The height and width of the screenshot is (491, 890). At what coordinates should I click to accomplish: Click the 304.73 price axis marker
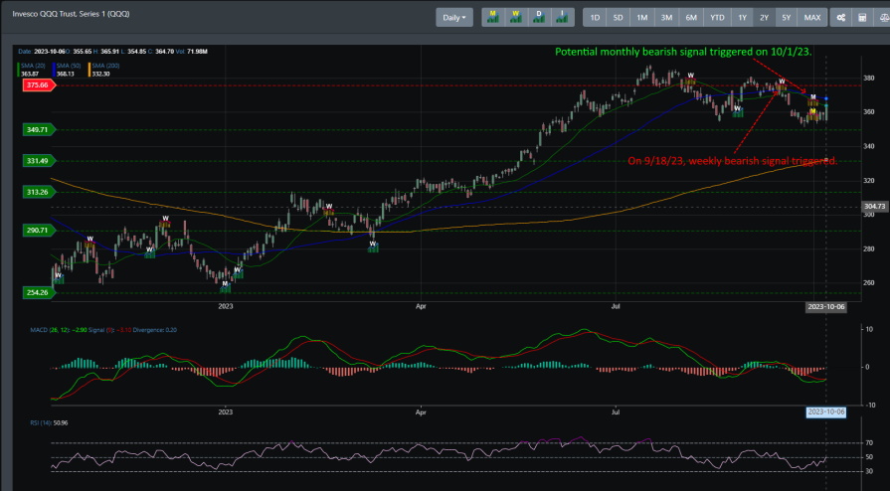(x=875, y=207)
